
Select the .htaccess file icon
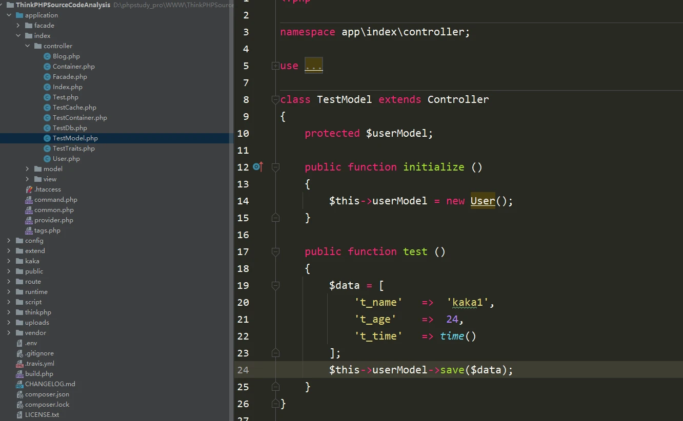(x=29, y=190)
